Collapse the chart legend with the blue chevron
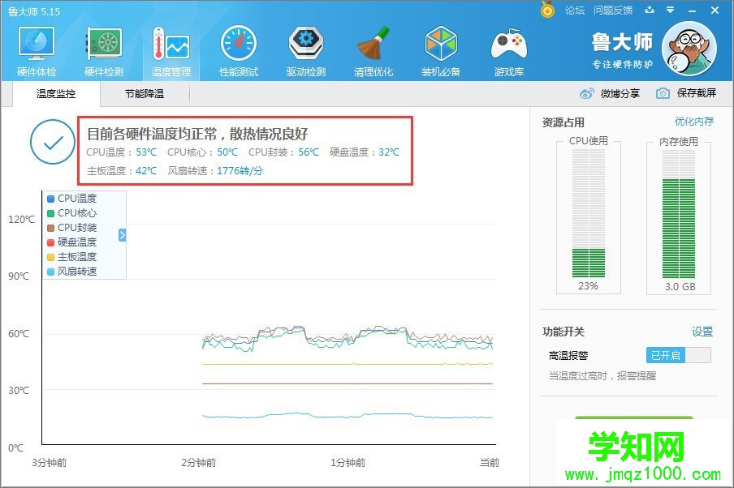Image resolution: width=734 pixels, height=488 pixels. (122, 234)
